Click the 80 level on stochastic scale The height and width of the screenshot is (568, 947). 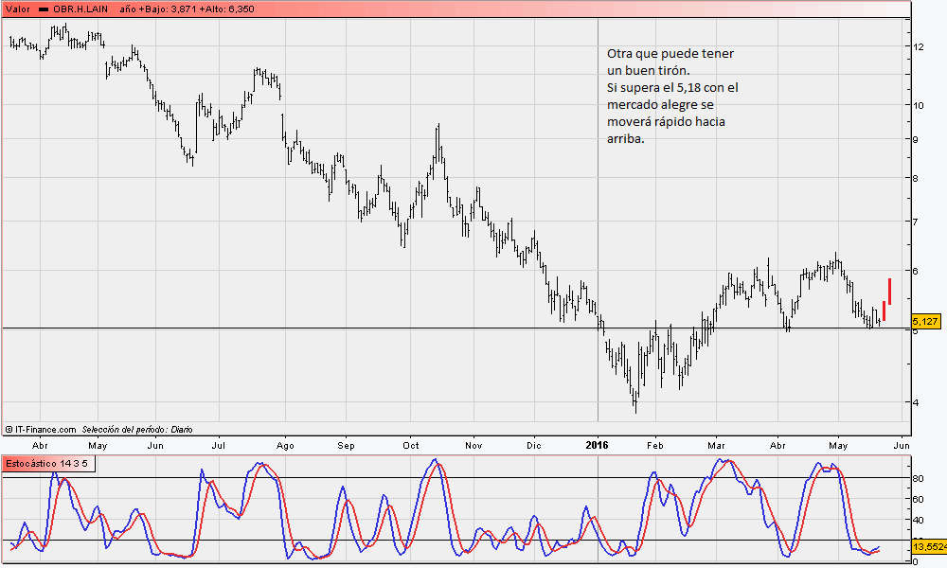[x=918, y=478]
